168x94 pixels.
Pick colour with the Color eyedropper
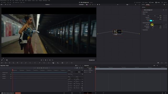[x=153, y=21]
